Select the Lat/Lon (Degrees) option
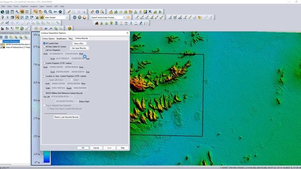Image resolution: width=301 pixels, height=169 pixels. coord(52,50)
